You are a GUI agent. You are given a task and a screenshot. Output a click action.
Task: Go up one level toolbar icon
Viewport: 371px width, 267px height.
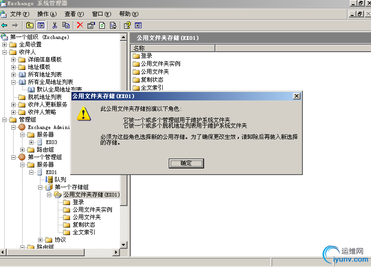(30, 25)
